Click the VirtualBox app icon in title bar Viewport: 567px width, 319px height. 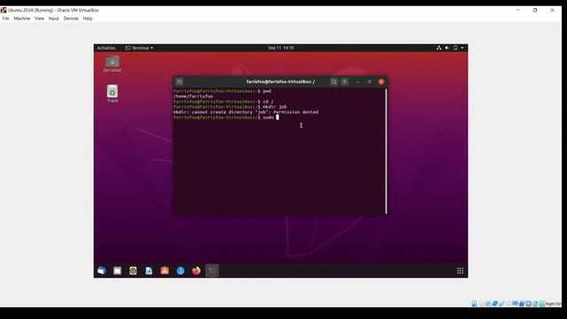click(x=4, y=10)
